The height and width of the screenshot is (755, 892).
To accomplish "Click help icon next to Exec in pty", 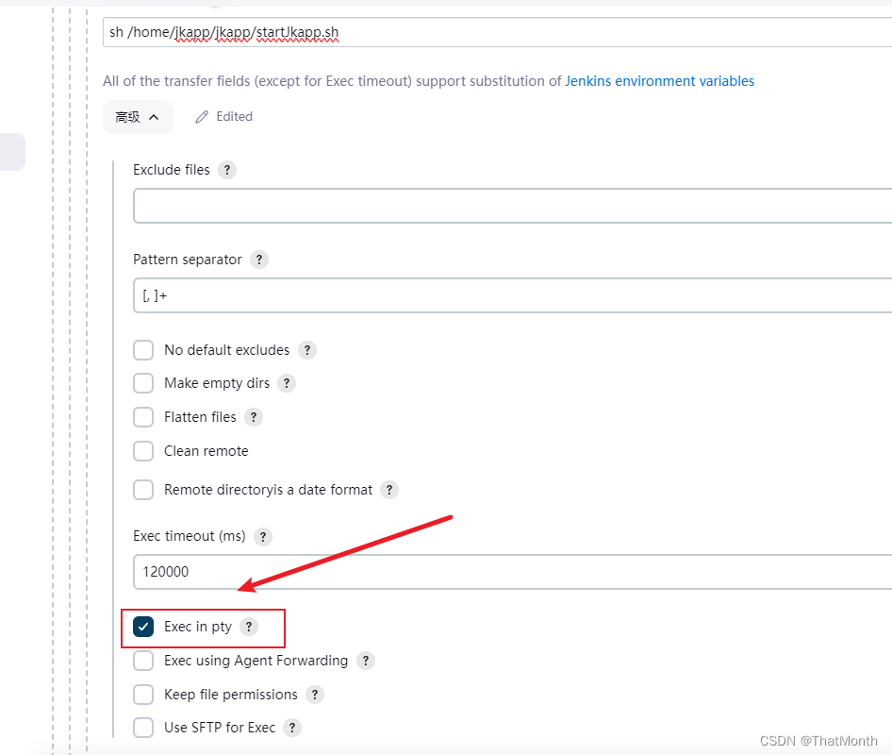I will tap(248, 627).
